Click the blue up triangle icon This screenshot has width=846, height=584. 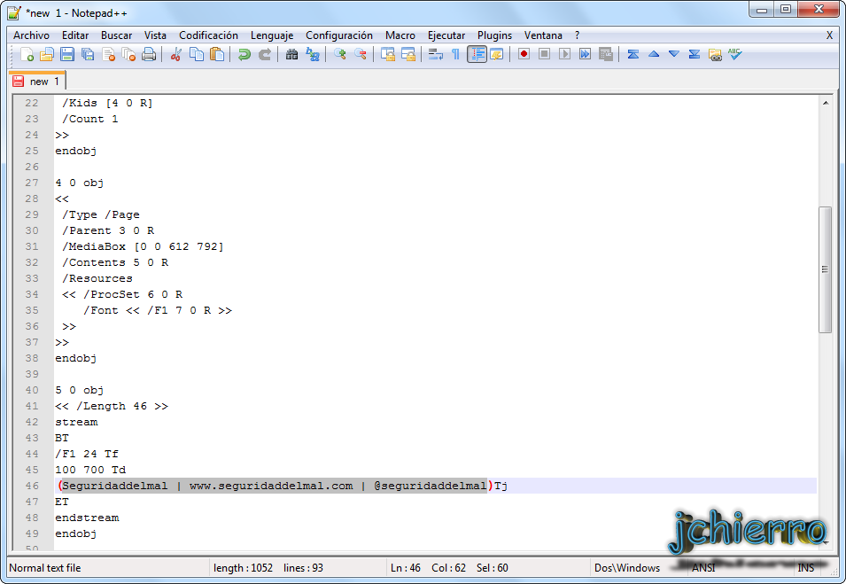point(654,54)
